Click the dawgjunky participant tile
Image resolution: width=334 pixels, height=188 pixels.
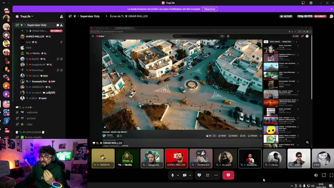click(152, 158)
